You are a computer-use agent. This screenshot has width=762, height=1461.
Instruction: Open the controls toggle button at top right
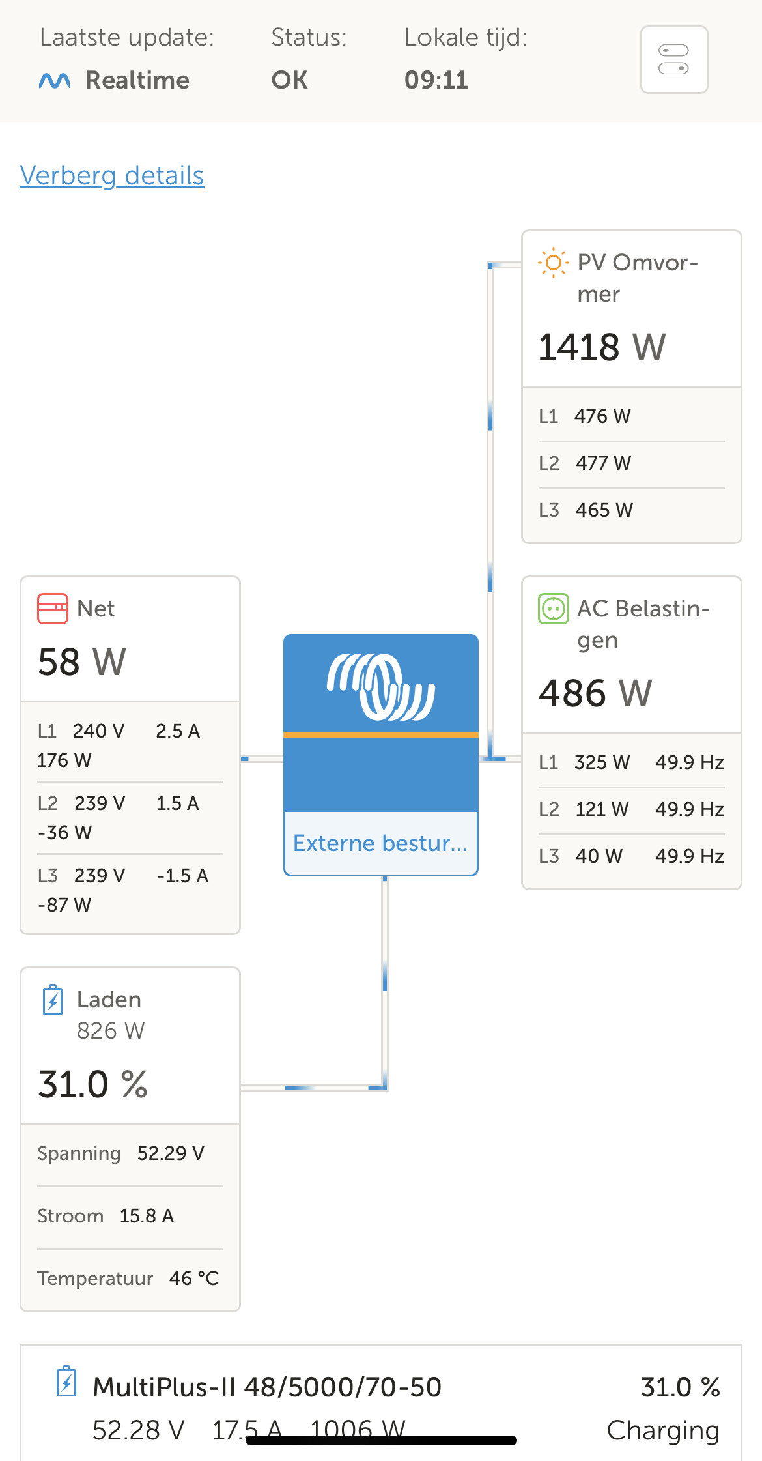tap(674, 60)
